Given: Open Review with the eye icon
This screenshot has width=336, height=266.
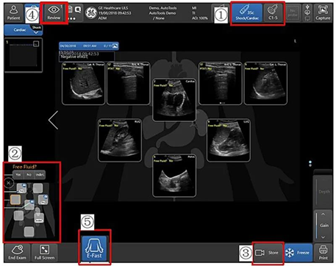Looking at the screenshot, I should tap(54, 12).
